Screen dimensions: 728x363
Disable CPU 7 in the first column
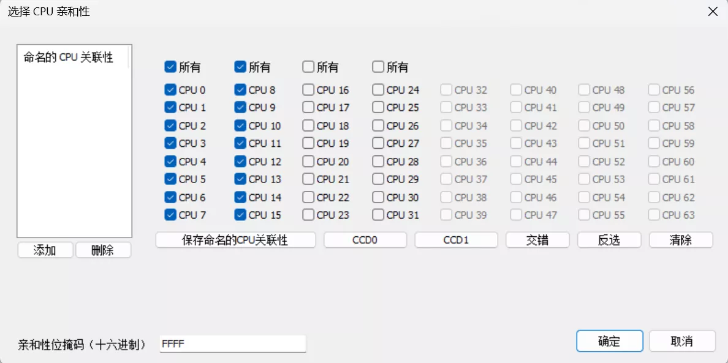pyautogui.click(x=170, y=215)
